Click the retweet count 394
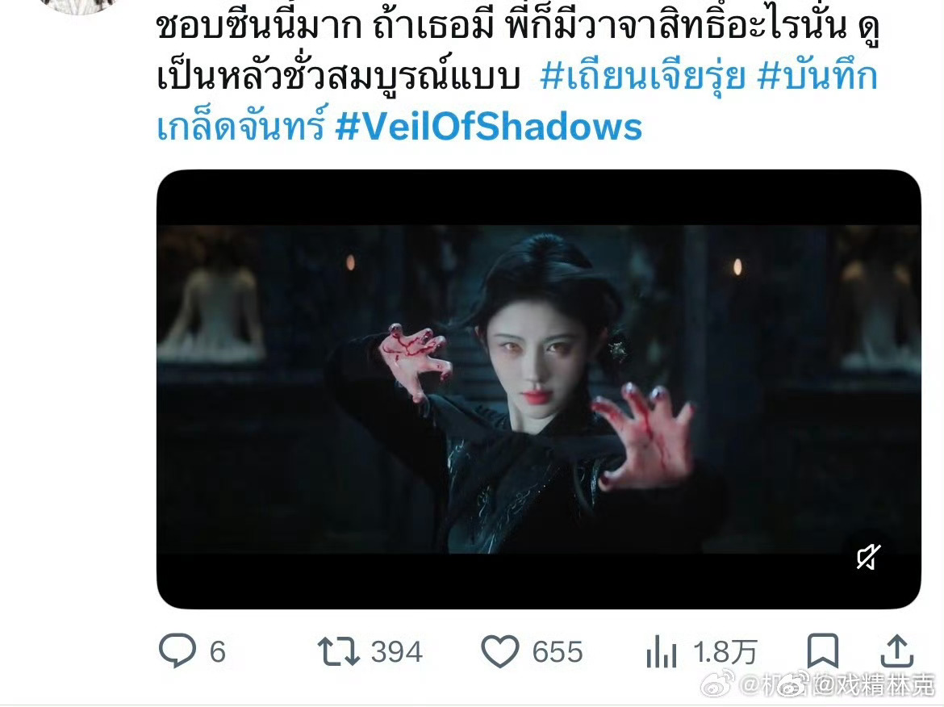The image size is (944, 707). 397,652
